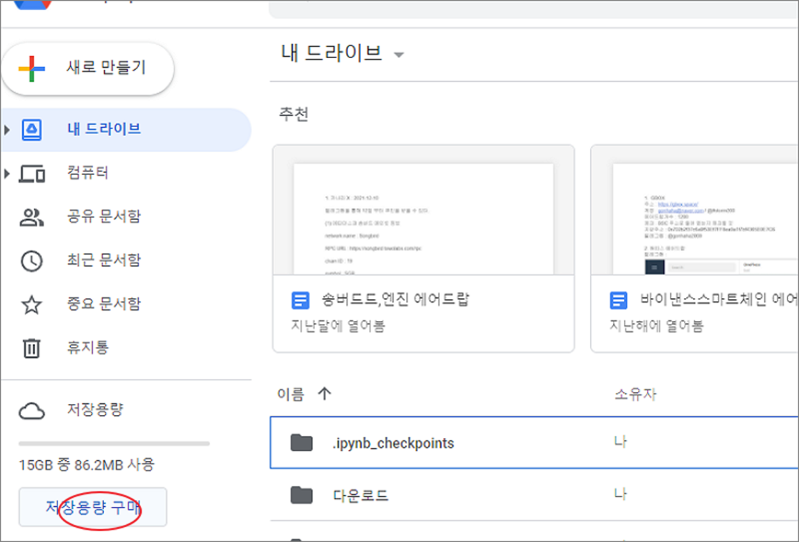Click the shared people icon

pyautogui.click(x=31, y=217)
